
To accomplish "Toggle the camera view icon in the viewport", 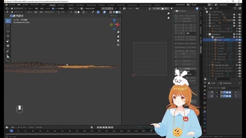I will point(118,41).
